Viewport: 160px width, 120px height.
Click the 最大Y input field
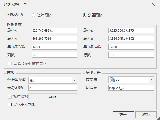point(131,39)
